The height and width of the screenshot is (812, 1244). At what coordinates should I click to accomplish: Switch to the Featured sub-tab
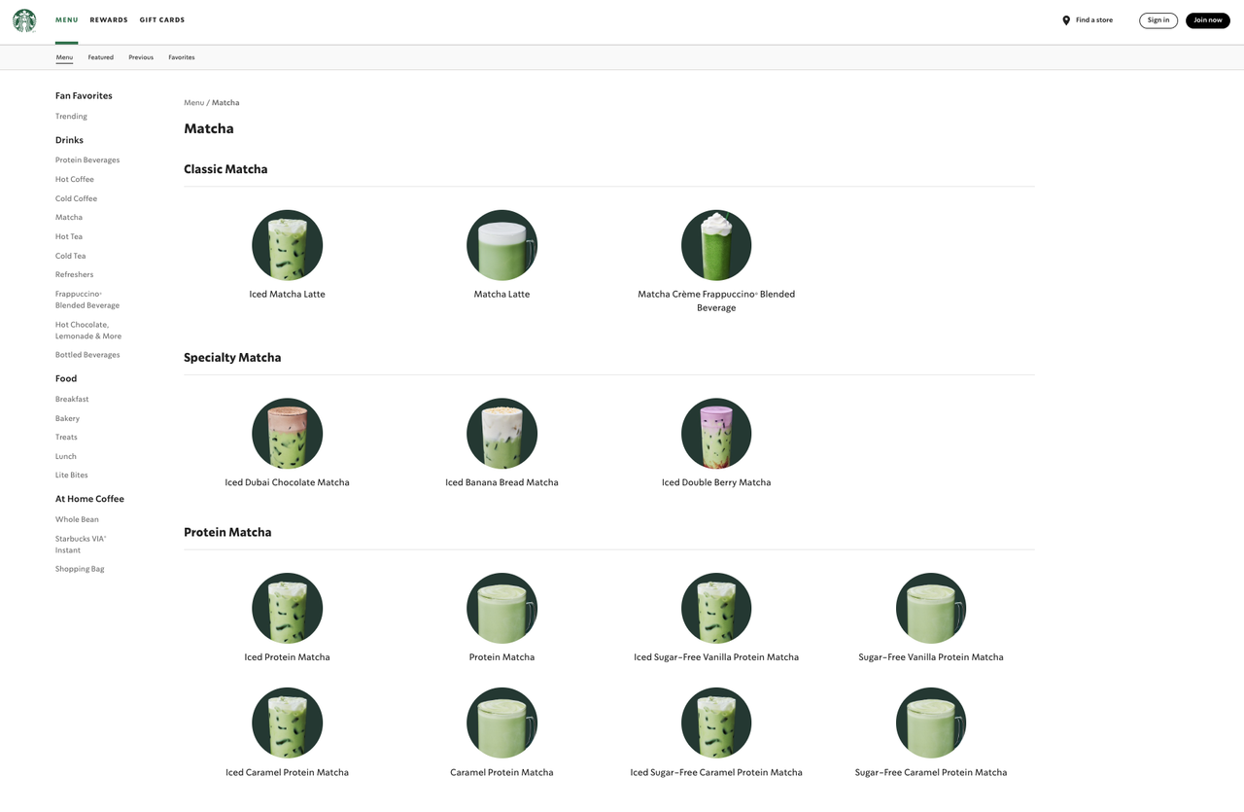click(x=101, y=57)
